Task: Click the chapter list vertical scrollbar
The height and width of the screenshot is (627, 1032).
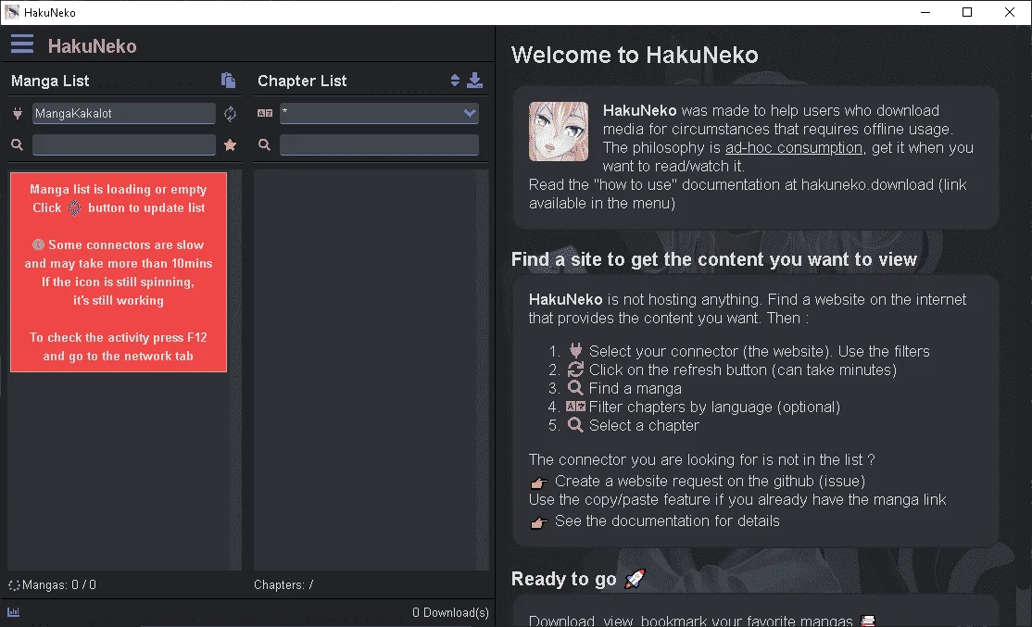Action: pos(483,370)
